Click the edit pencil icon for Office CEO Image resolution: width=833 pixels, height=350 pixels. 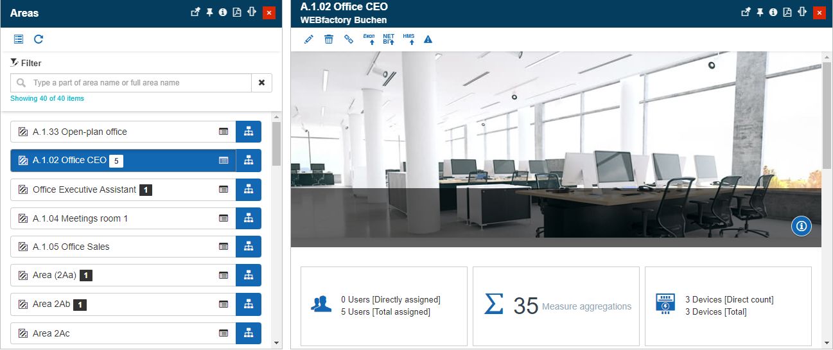[x=309, y=40]
